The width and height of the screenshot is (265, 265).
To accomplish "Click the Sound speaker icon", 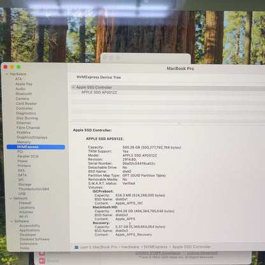I will click(x=42, y=261).
